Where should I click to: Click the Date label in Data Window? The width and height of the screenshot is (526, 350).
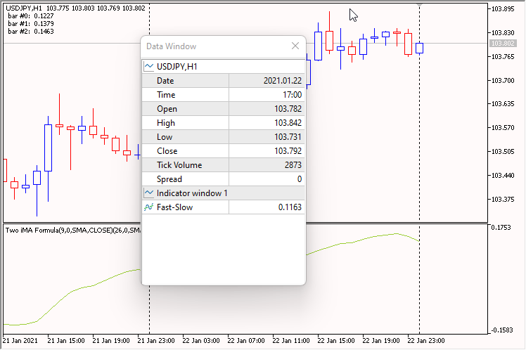point(165,81)
